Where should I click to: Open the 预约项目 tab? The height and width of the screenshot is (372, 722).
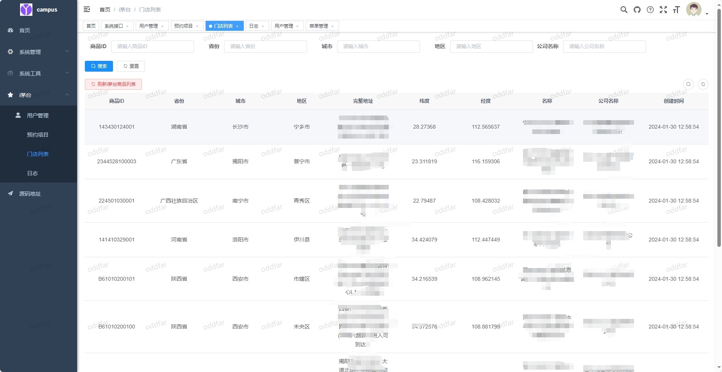[184, 26]
